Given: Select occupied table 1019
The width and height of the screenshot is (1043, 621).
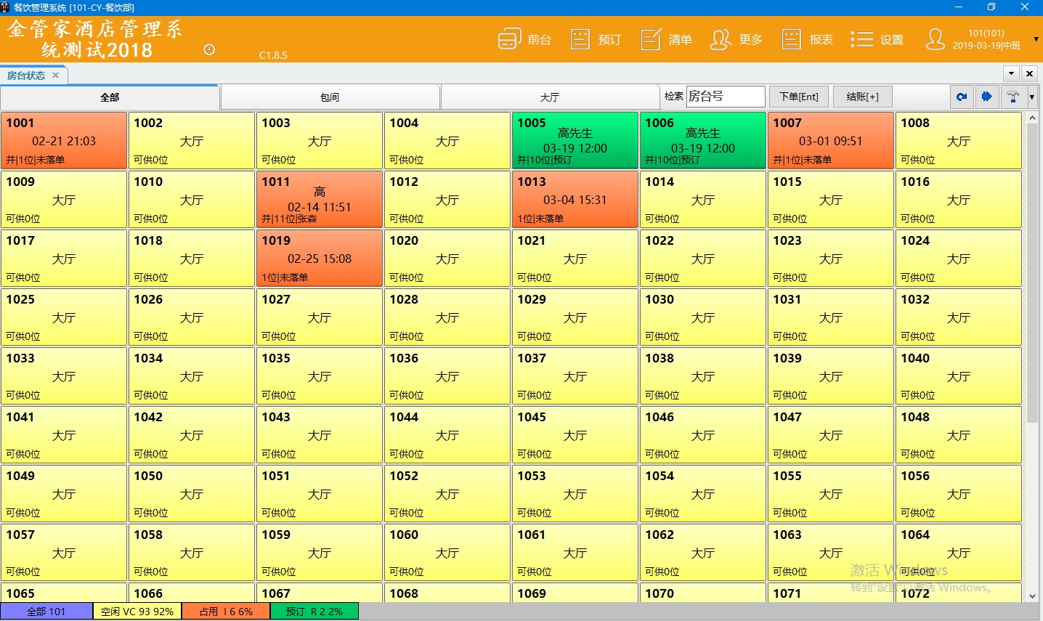Looking at the screenshot, I should click(x=320, y=259).
